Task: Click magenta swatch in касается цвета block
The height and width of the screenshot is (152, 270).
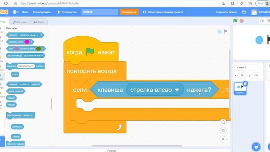Action: pyautogui.click(x=27, y=42)
